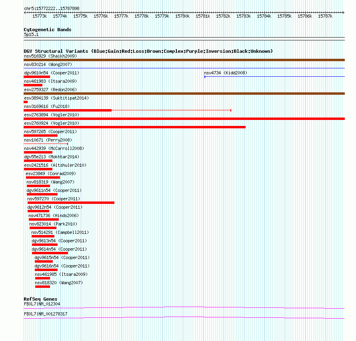The width and height of the screenshot is (356, 341).
Task: Select the thick red bar of nsv3169616
Action: pos(68,110)
